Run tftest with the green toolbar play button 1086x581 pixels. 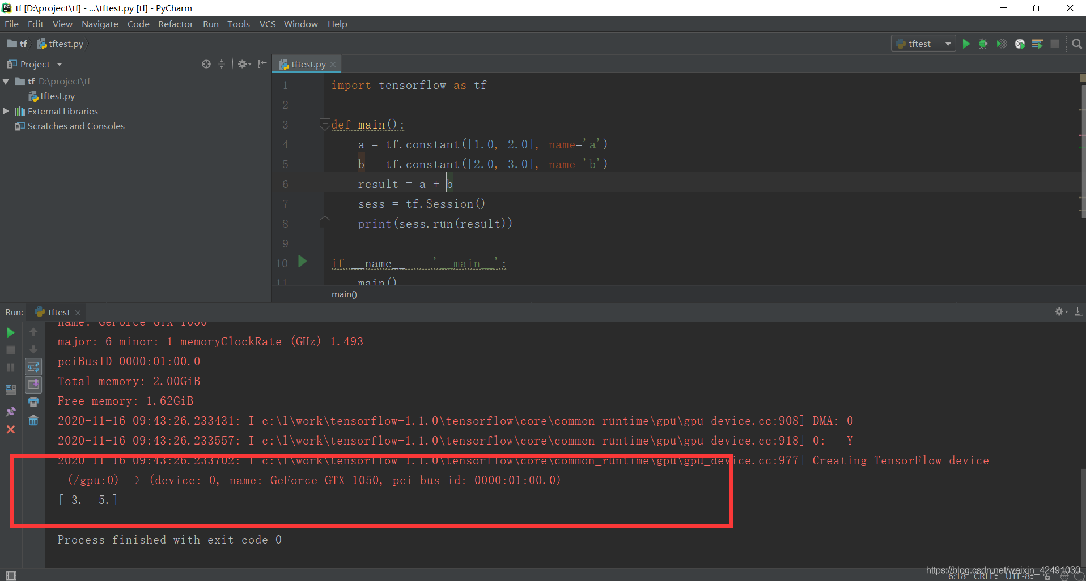click(966, 44)
